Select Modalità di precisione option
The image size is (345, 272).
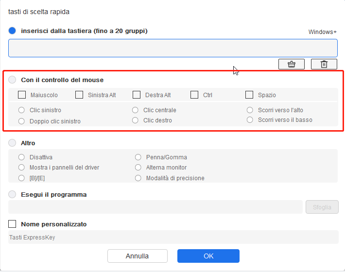point(138,178)
